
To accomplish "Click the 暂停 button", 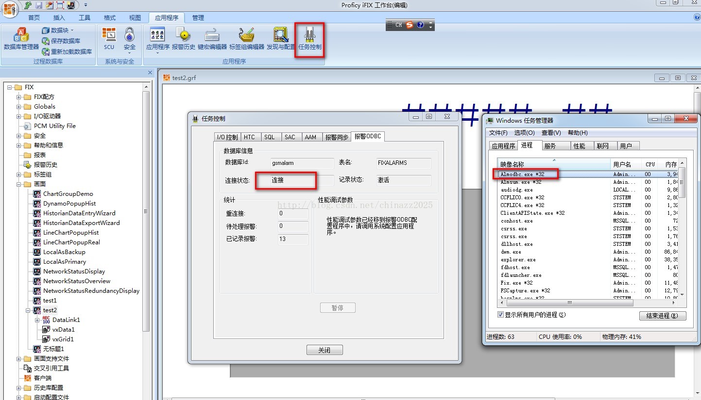I will pyautogui.click(x=338, y=308).
